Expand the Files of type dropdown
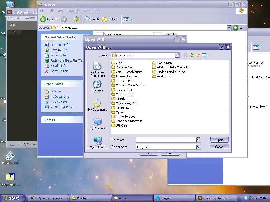This screenshot has width=270, height=202. tap(198, 147)
